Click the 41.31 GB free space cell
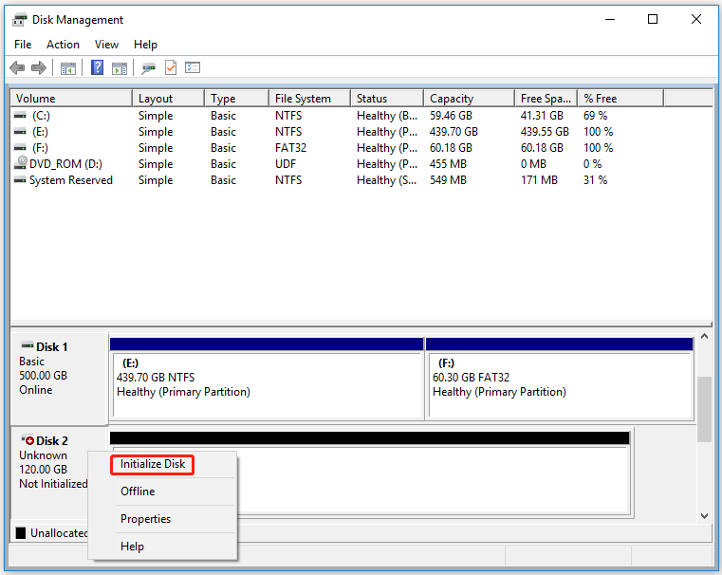 (x=542, y=116)
